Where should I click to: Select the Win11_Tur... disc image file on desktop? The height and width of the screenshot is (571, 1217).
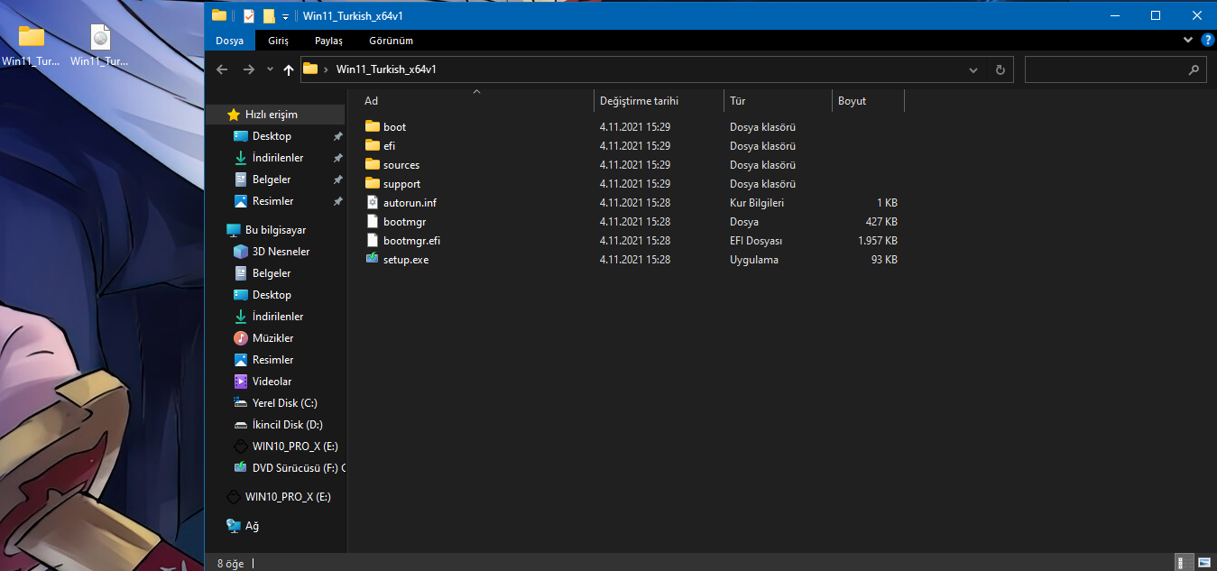100,46
